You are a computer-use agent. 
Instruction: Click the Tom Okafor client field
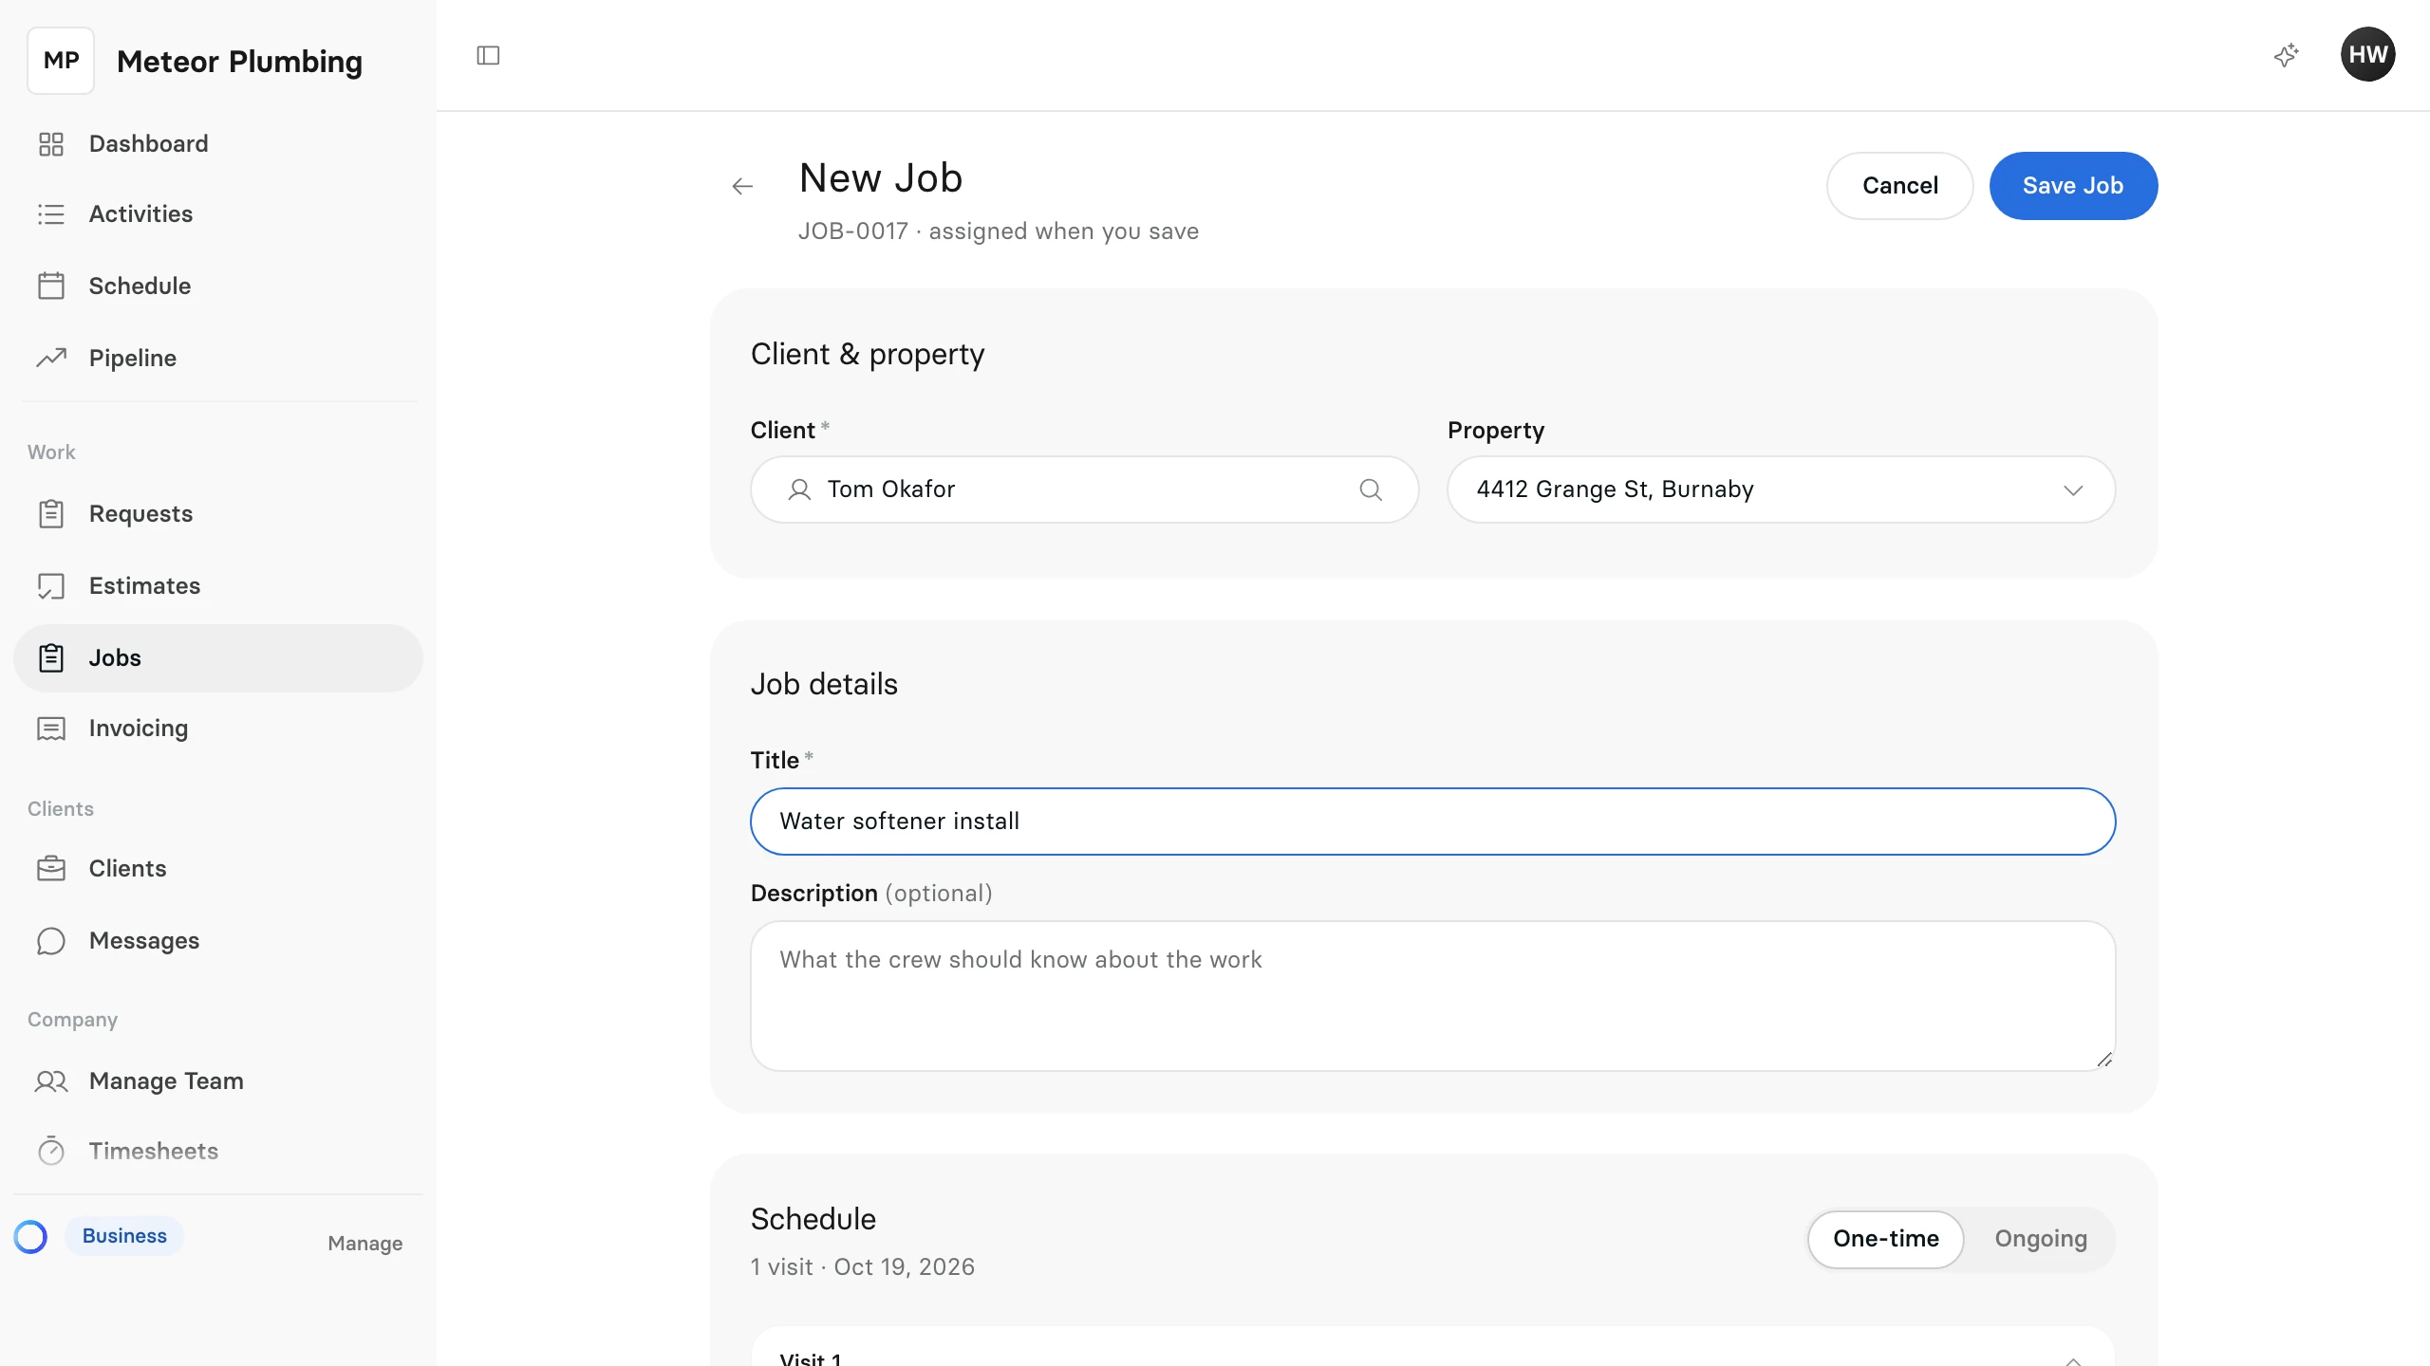click(x=1084, y=489)
